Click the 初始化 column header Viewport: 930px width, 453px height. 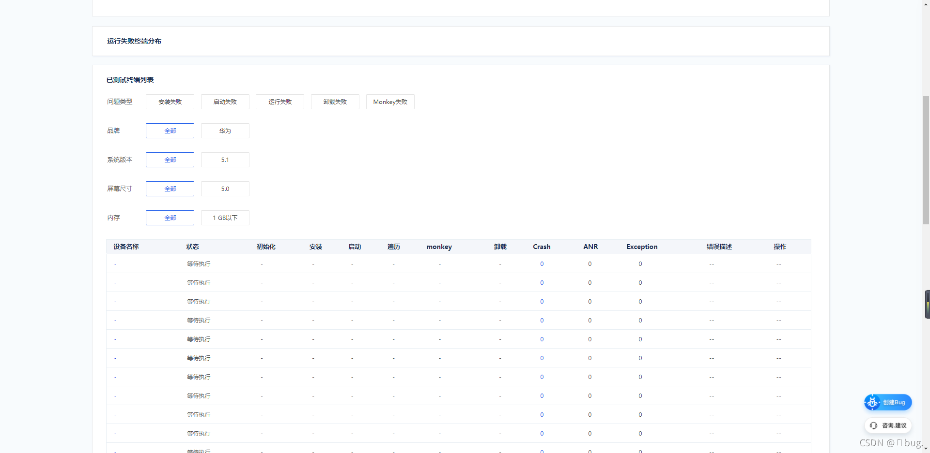pos(266,247)
